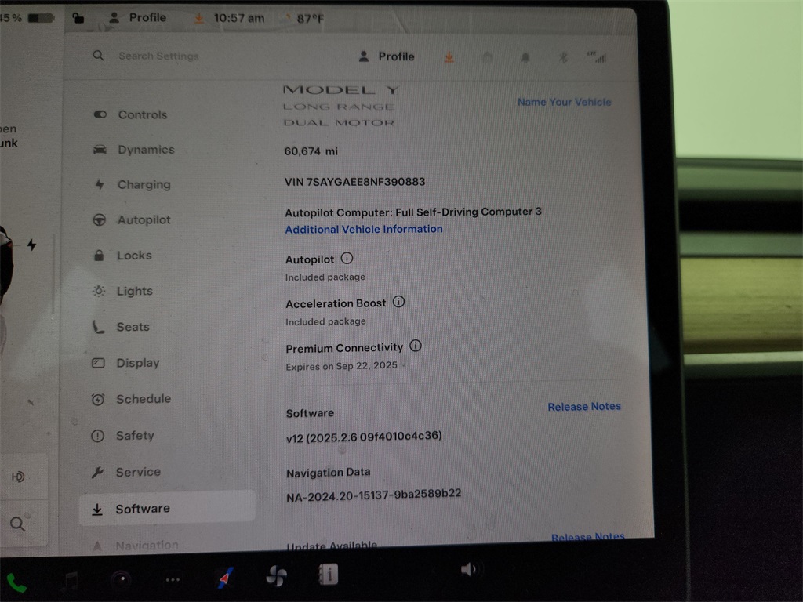The width and height of the screenshot is (803, 602).
Task: Tap the garage door icon in header
Action: tap(487, 57)
